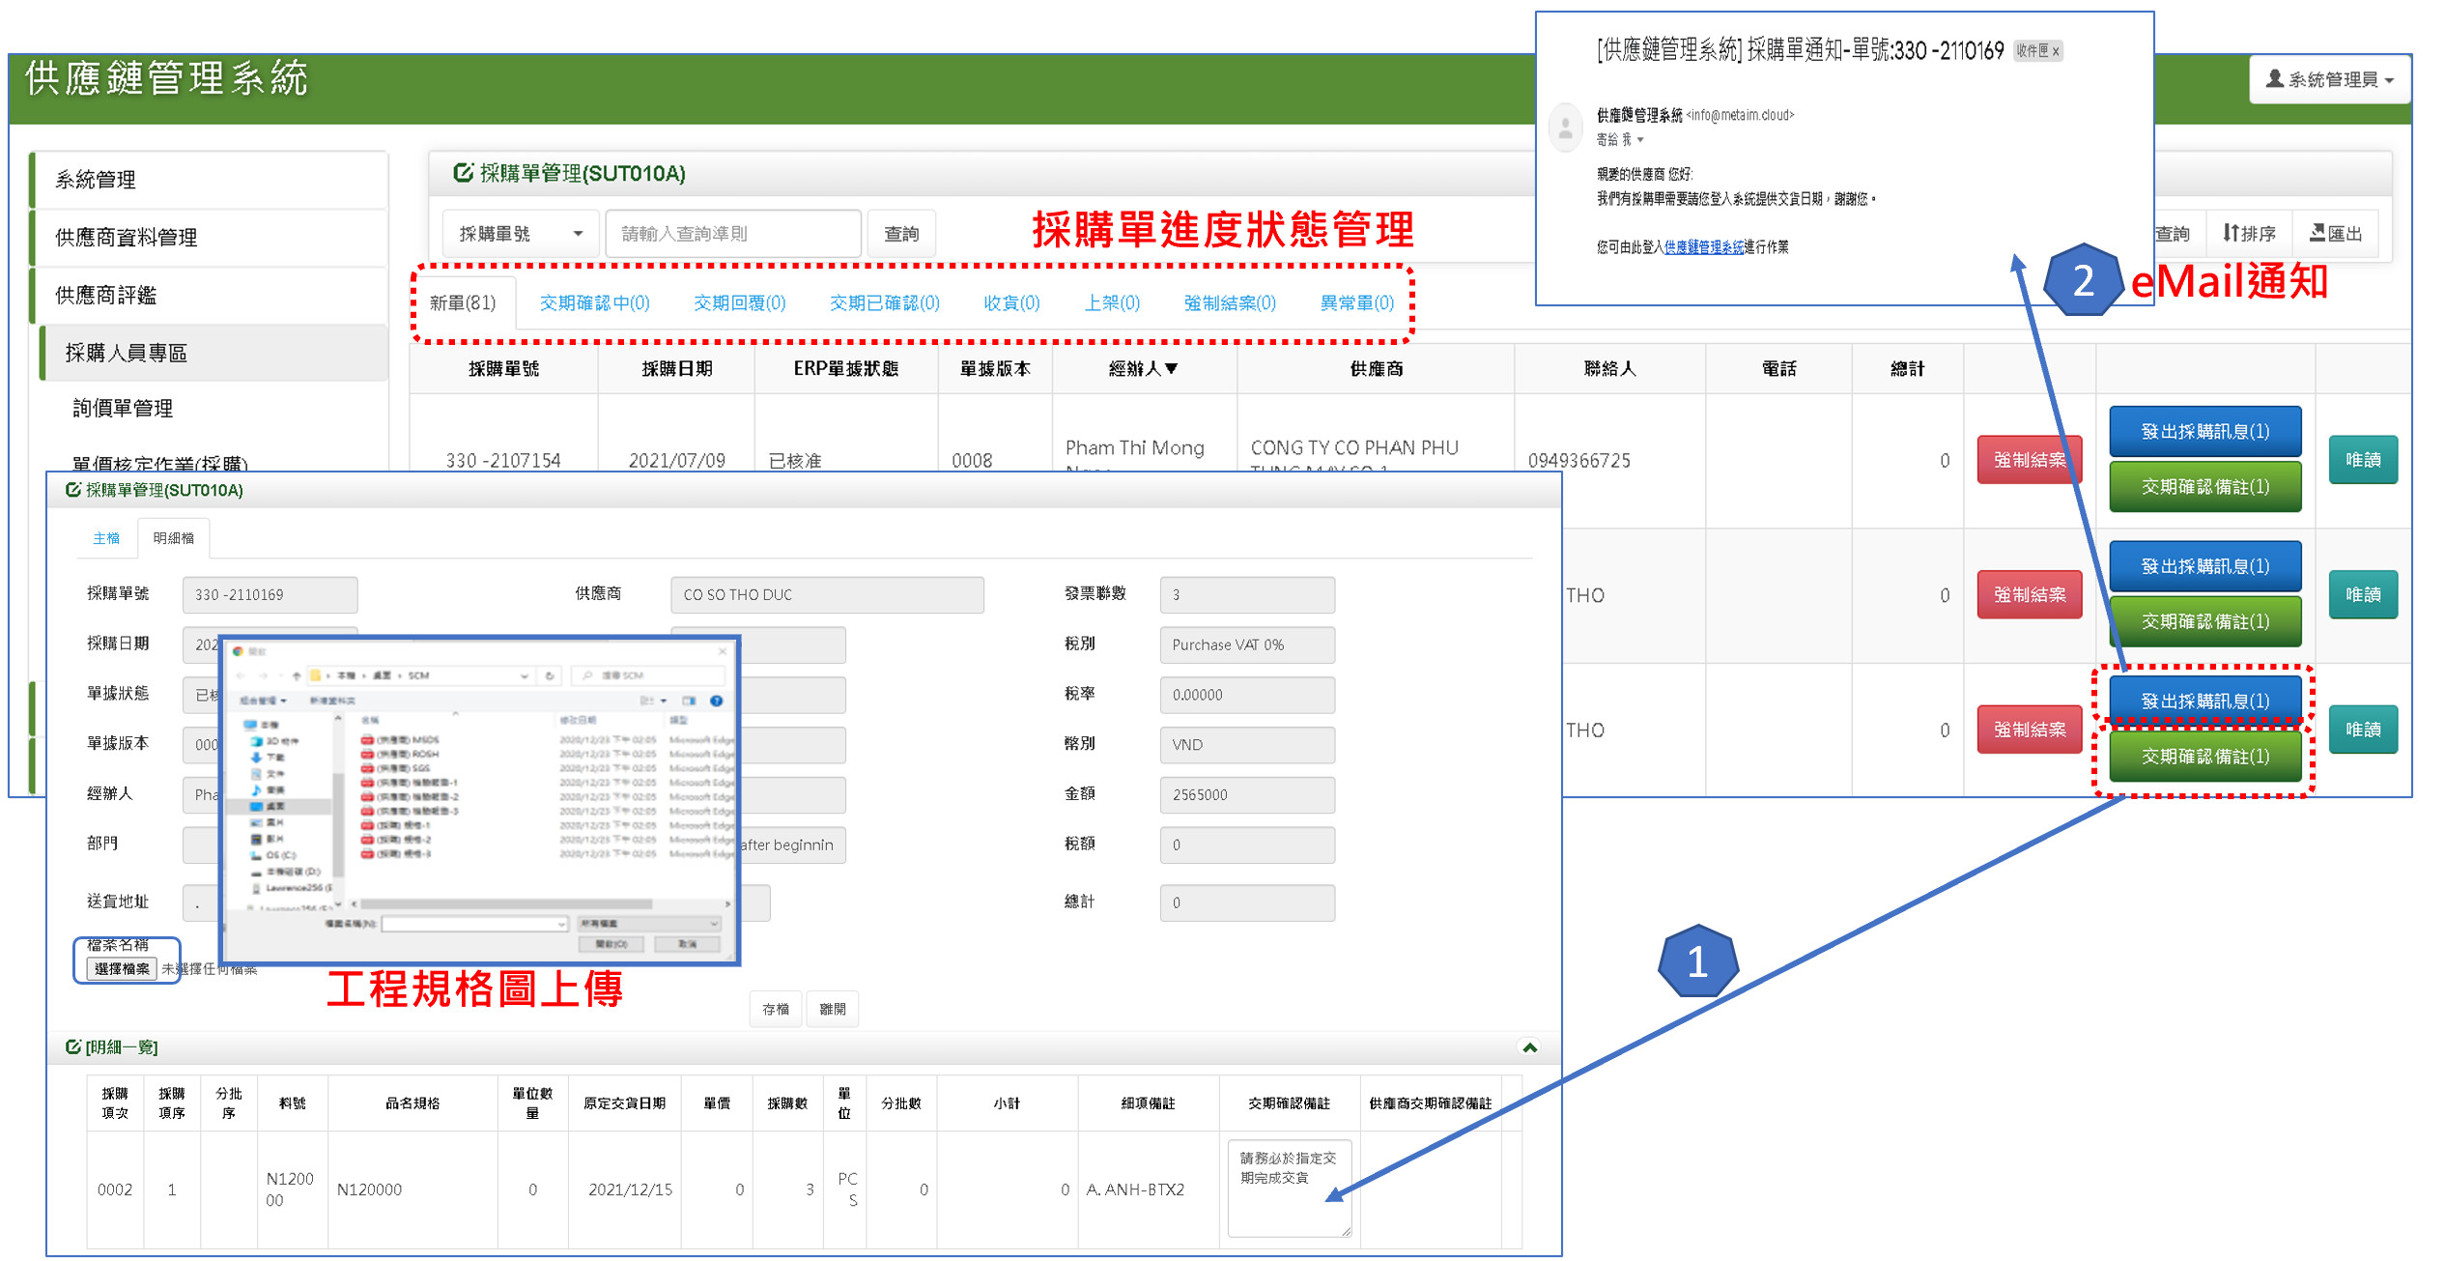Sort by the 經辦人 column arrow

[x=1172, y=368]
